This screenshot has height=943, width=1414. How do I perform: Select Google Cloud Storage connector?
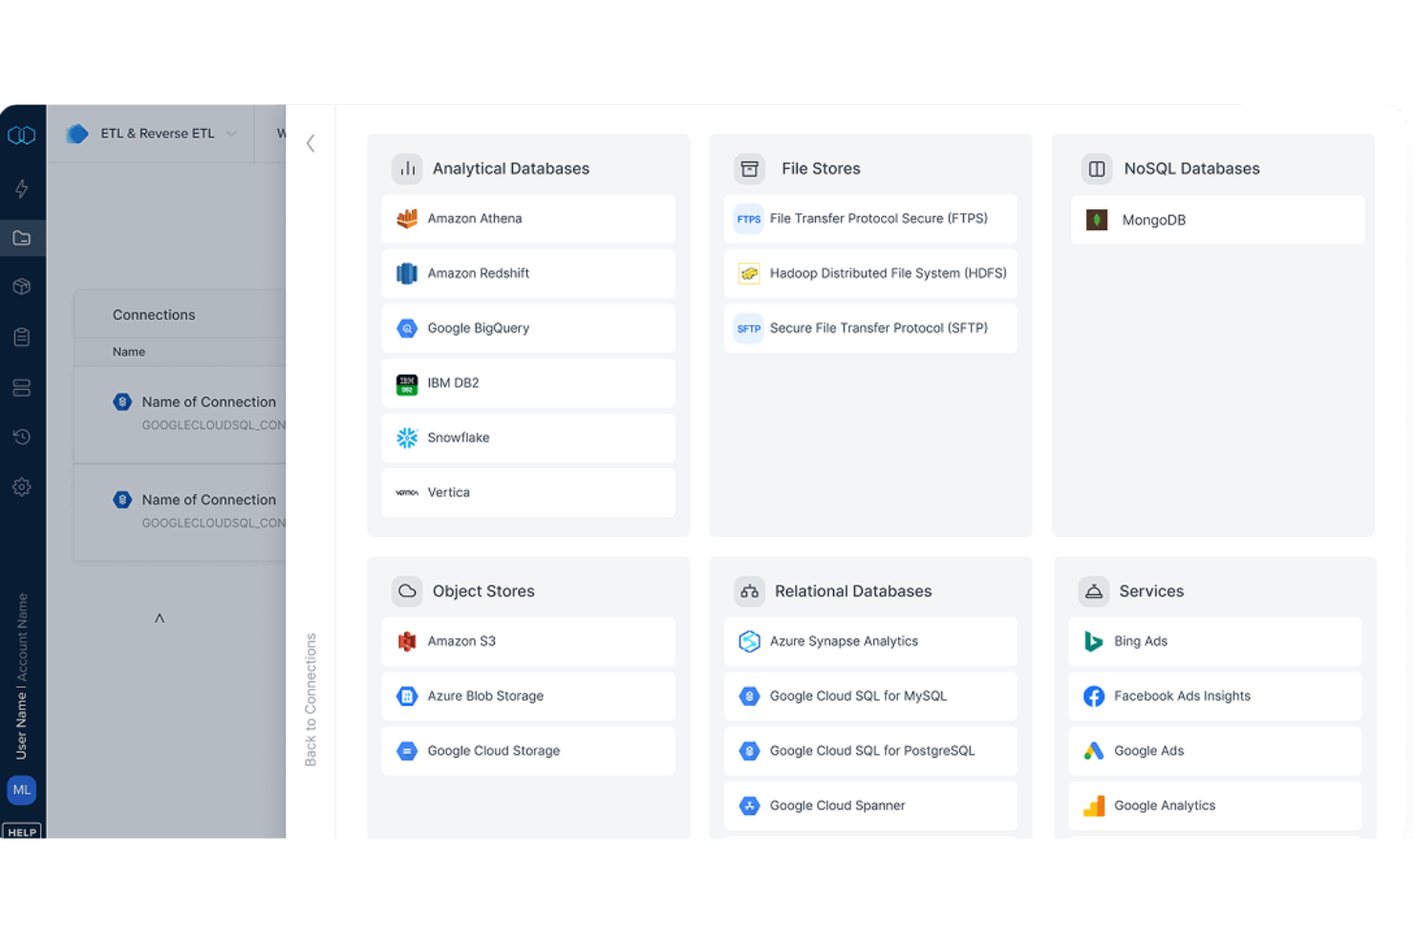[x=528, y=751]
